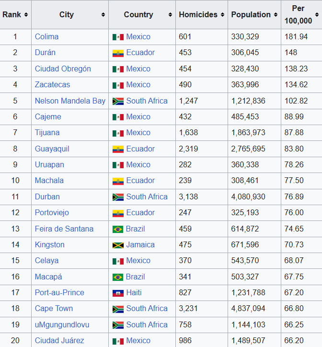The width and height of the screenshot is (322, 347).
Task: Select the population value 4,080,930
Action: [248, 197]
